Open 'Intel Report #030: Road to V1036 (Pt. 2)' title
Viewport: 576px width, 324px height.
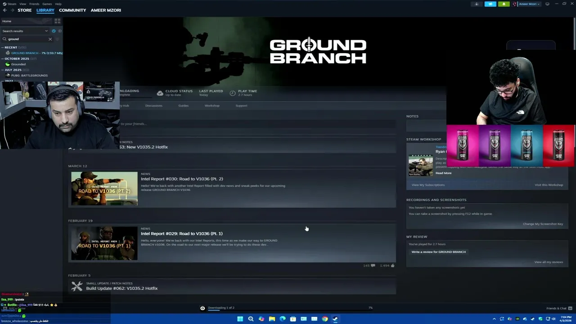[x=182, y=179]
